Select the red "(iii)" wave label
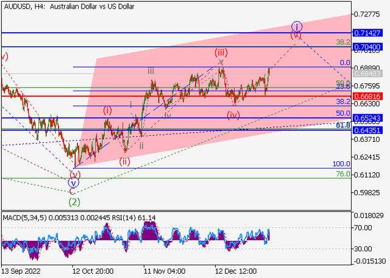Screen dimensions: 390x278 [x=221, y=53]
